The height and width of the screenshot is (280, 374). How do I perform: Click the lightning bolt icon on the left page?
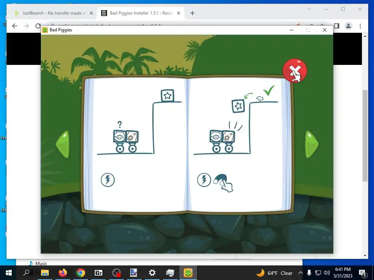pos(108,180)
